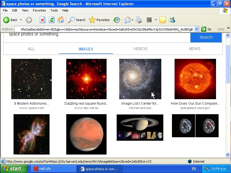Screen dimensions: 231x173
Task: Switch to the VIDEOS tab
Action: pyautogui.click(x=140, y=49)
